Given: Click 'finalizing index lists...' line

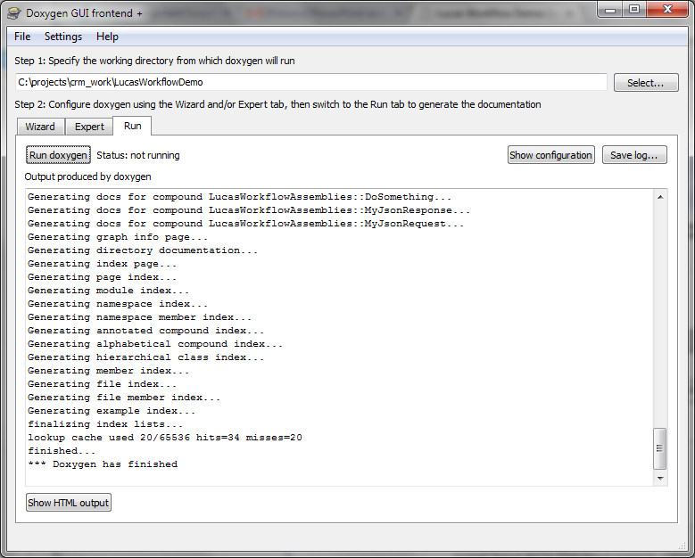Looking at the screenshot, I should pos(105,424).
